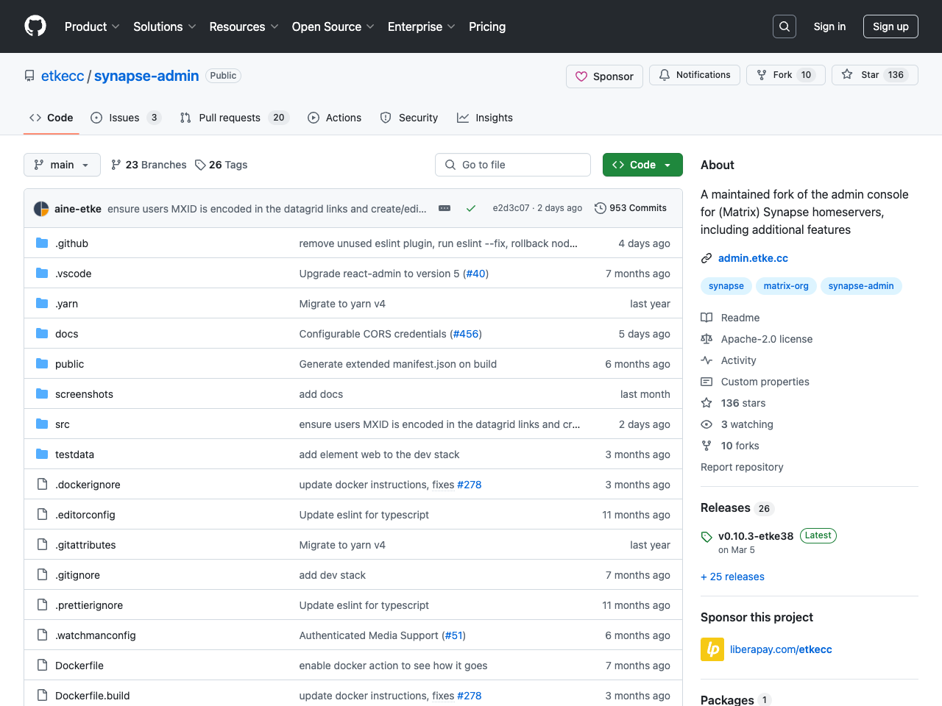Image resolution: width=942 pixels, height=706 pixels.
Task: Open liberapay.com/etkecc sponsor link
Action: click(x=781, y=649)
